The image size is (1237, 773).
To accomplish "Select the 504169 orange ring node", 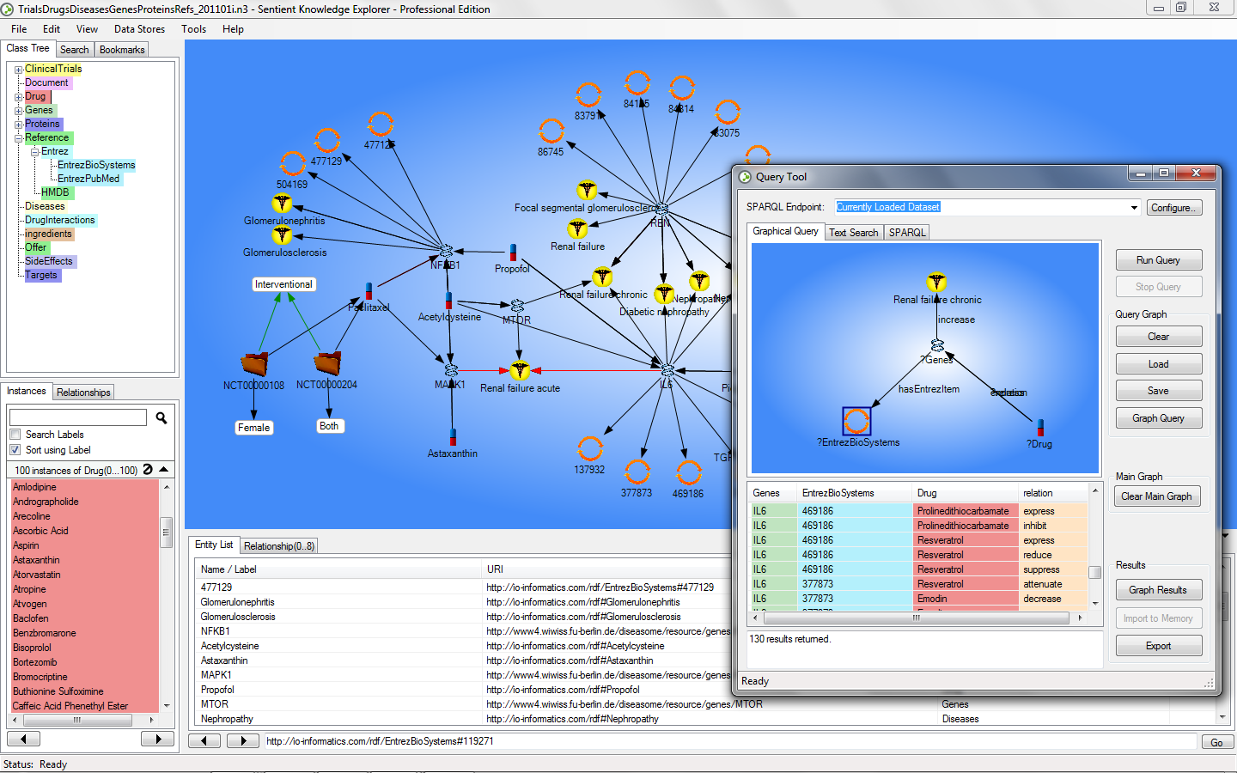I will tap(293, 163).
